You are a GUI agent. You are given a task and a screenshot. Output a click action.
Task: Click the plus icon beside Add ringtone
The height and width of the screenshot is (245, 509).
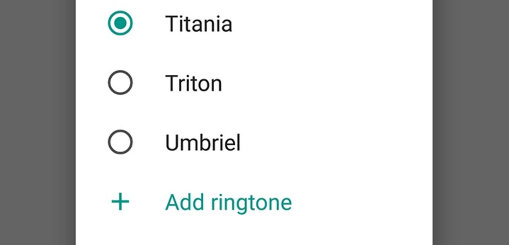[120, 202]
